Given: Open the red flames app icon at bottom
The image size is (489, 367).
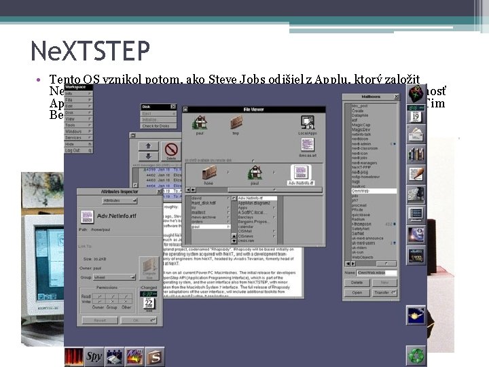Looking at the screenshot, I should coord(74,356).
